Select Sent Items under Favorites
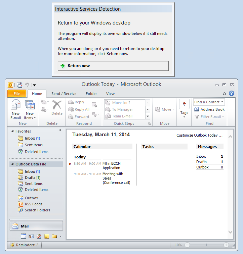The image size is (243, 254). point(30,145)
